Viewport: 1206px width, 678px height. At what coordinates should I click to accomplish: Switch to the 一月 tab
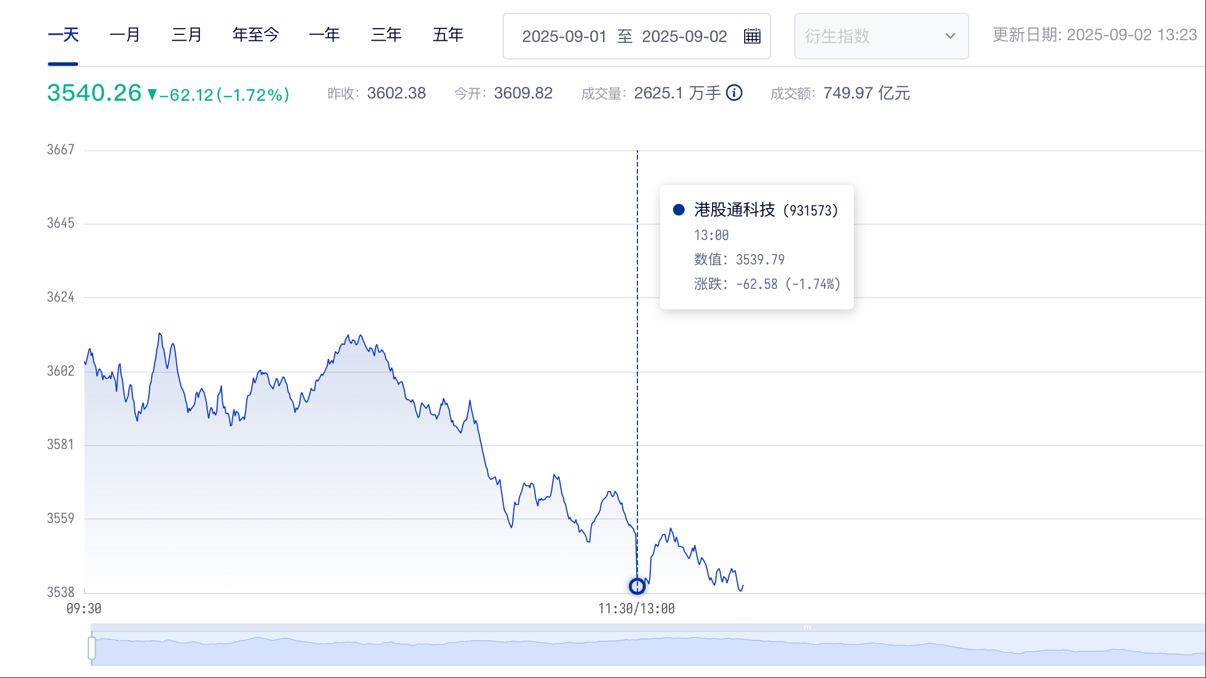(x=125, y=35)
